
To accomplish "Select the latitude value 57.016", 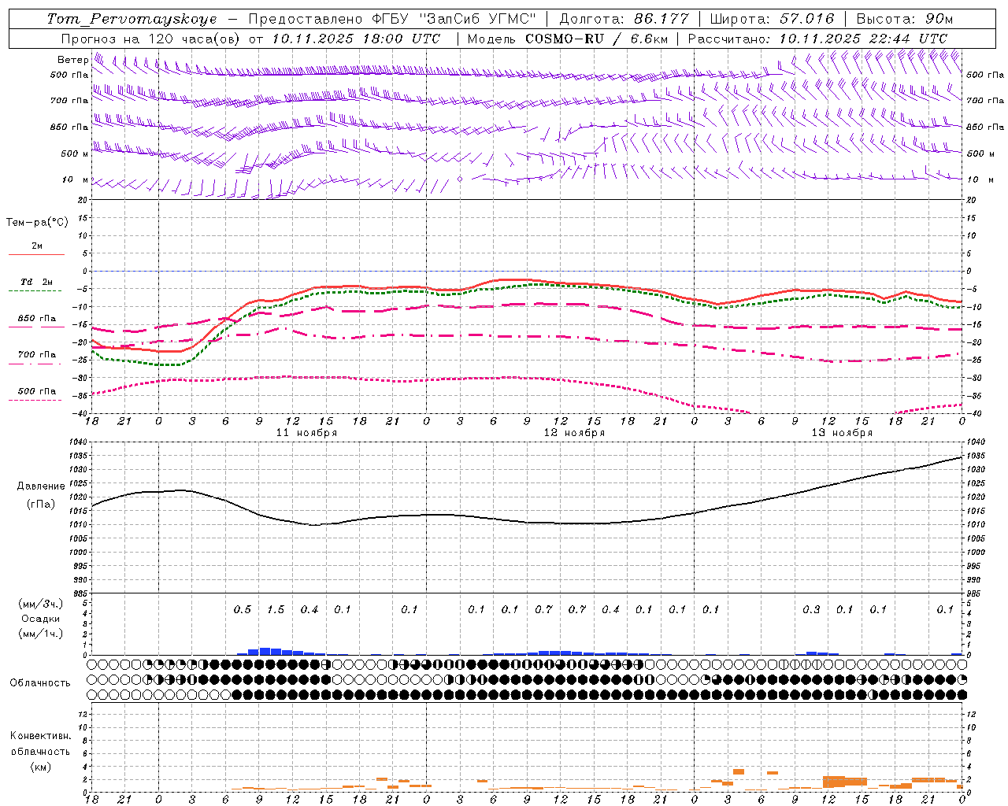I will (806, 19).
